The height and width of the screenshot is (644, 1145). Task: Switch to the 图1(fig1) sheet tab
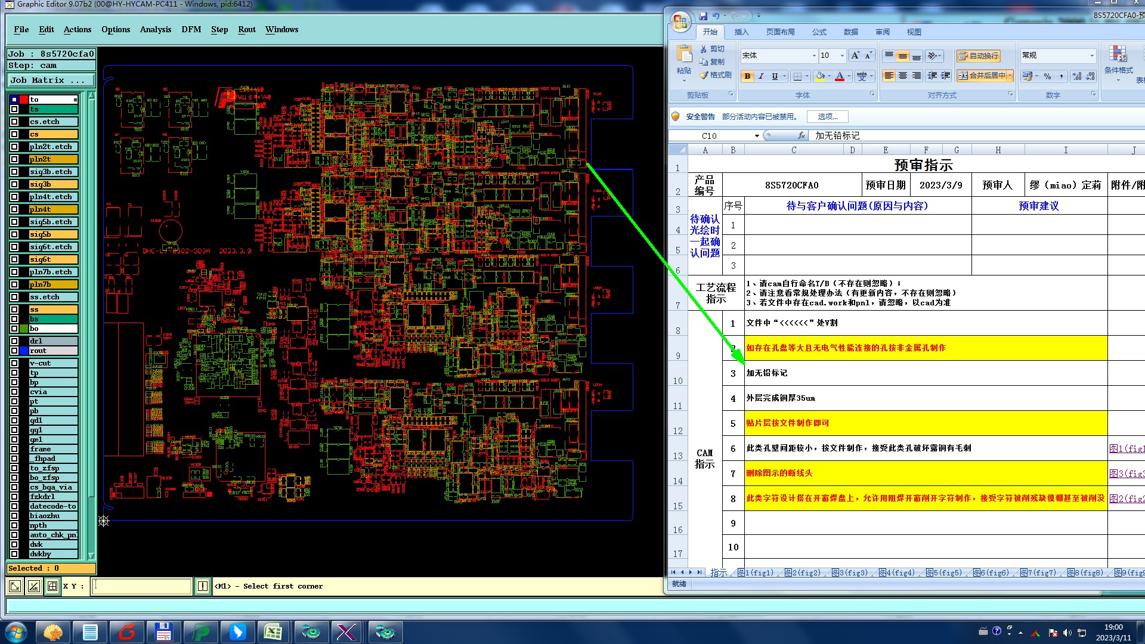tap(756, 572)
